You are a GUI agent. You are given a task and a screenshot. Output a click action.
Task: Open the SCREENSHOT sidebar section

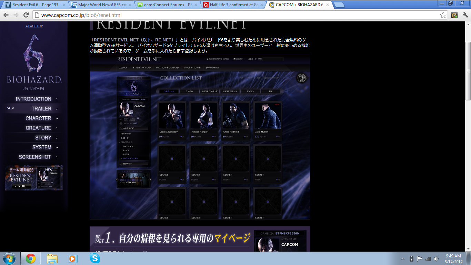tap(35, 157)
